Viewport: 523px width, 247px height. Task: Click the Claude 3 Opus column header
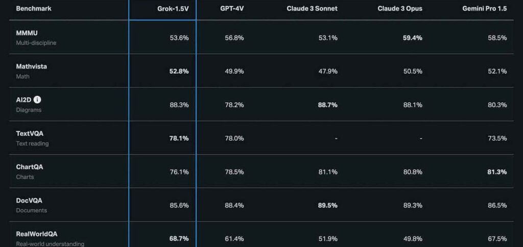click(400, 9)
